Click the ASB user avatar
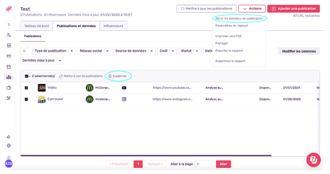 [x=9, y=163]
